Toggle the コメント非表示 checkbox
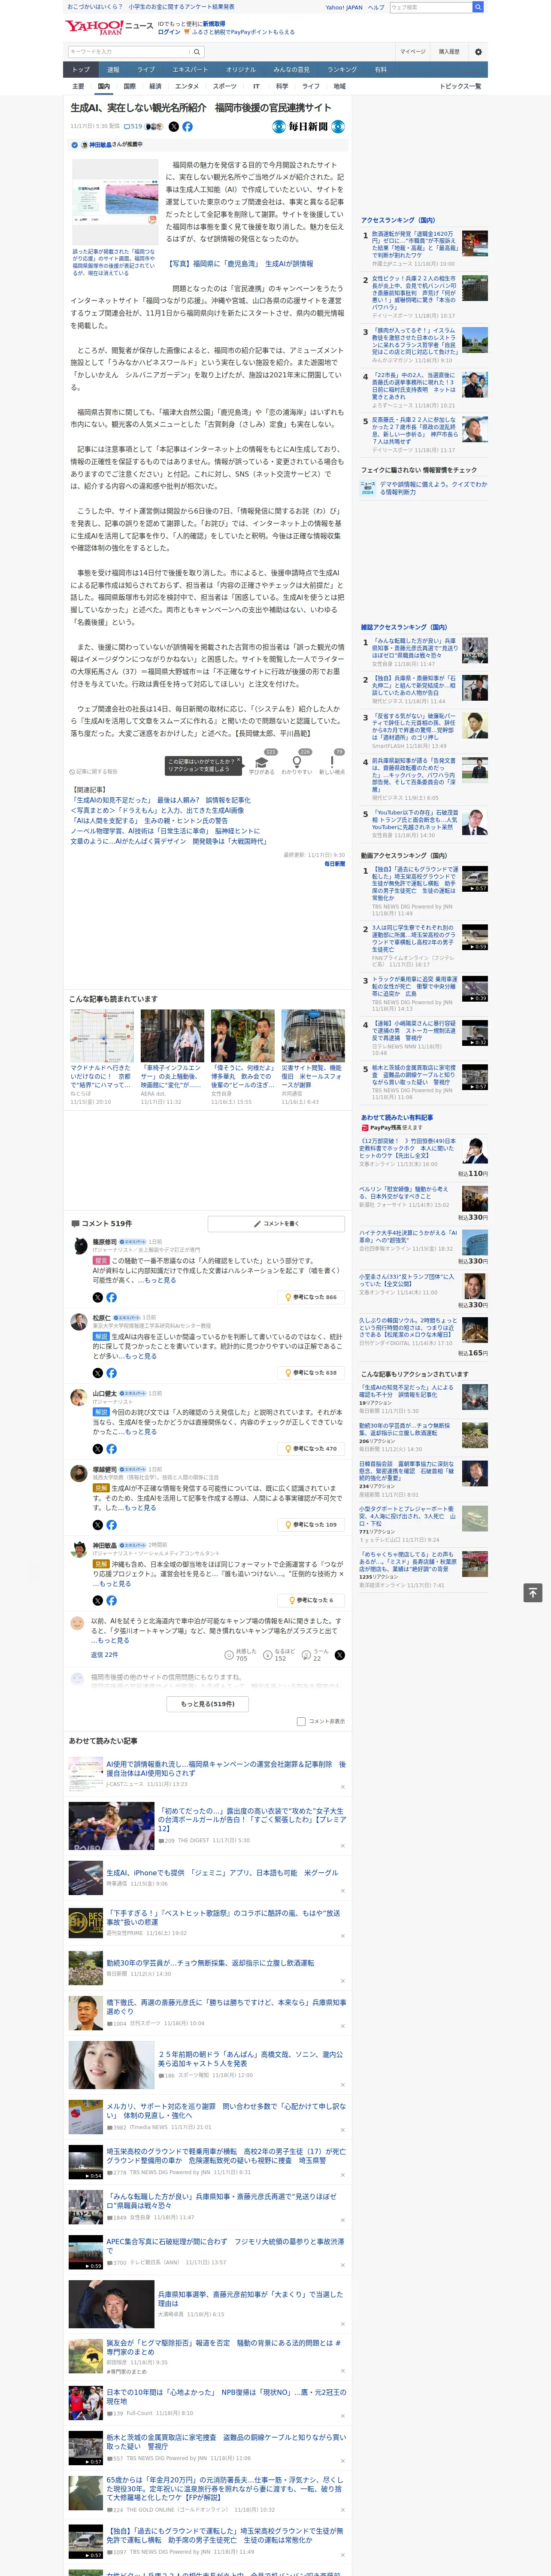 (301, 1722)
